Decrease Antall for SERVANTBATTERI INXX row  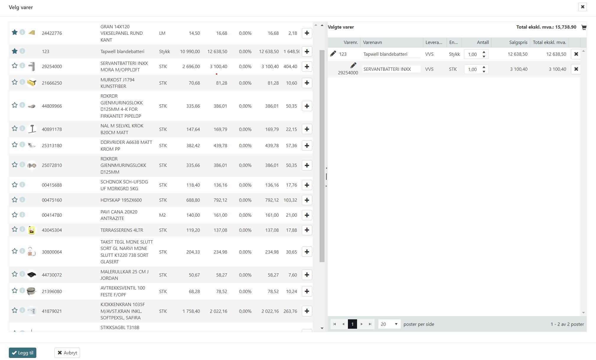484,71
